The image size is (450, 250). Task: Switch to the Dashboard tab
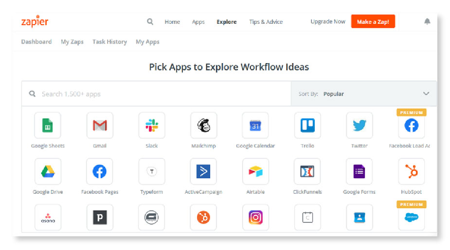(36, 42)
